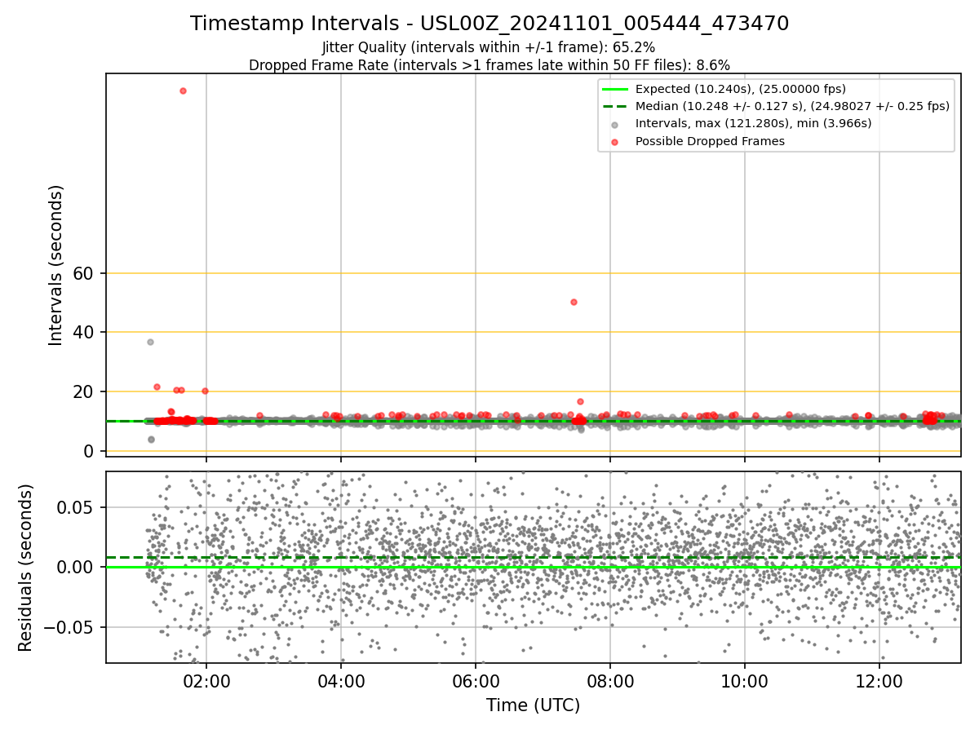Click the x-axis tick label 04:00

[x=341, y=680]
